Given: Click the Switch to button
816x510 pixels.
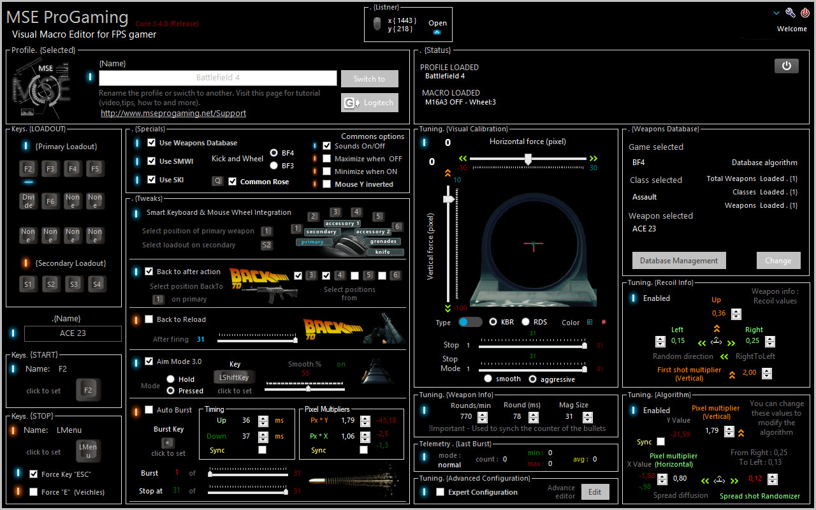Looking at the screenshot, I should (370, 79).
